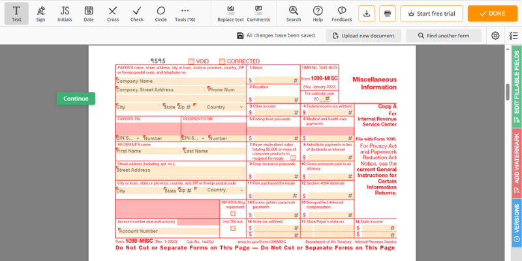This screenshot has width=522, height=261.
Task: Click the box 2 Royalties amount field
Action: (276, 100)
